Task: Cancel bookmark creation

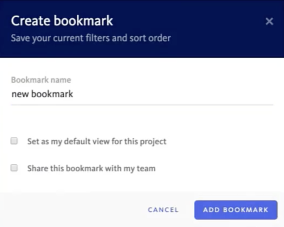Action: tap(163, 210)
